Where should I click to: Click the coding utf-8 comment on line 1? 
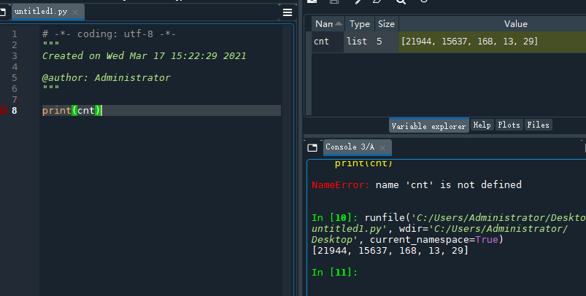click(109, 34)
